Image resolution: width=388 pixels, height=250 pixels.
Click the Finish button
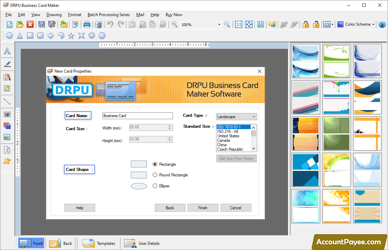[x=203, y=208]
